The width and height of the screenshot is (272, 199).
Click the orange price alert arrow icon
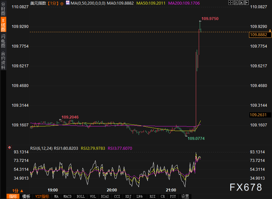[x=270, y=30]
